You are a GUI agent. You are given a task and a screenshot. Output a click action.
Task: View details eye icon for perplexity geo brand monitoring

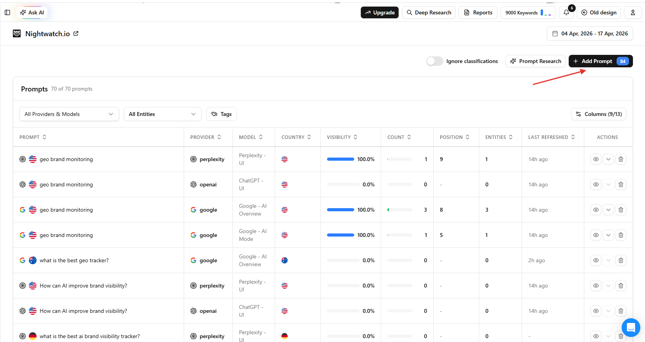tap(596, 159)
